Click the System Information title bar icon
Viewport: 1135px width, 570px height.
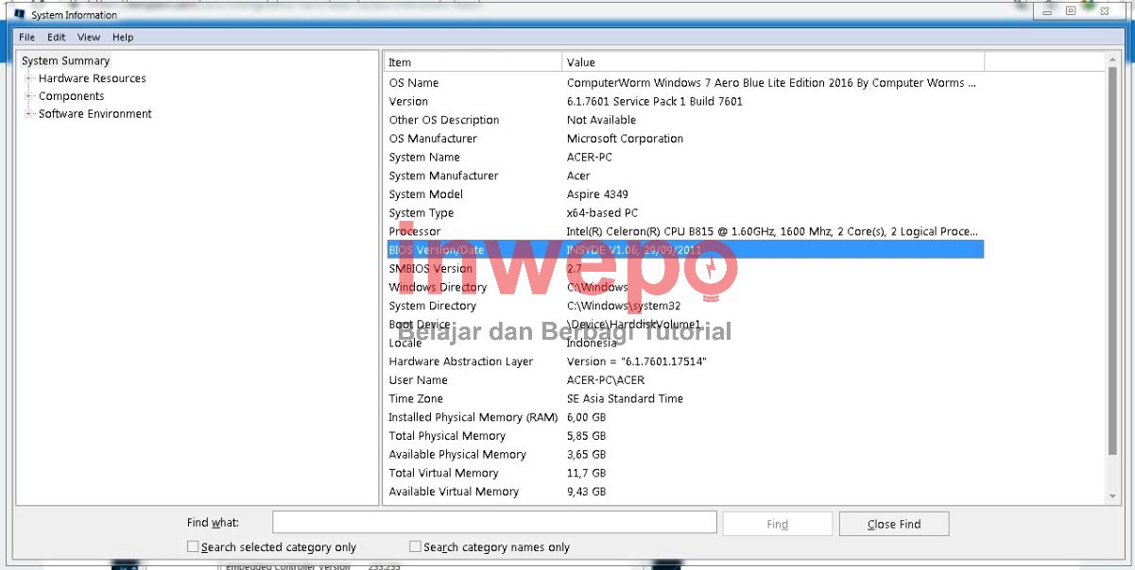[x=20, y=14]
